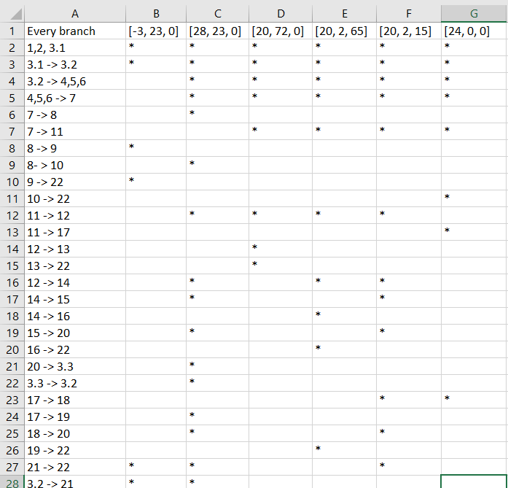Click the '8 -> 9' cell
The image size is (508, 488).
(75, 149)
